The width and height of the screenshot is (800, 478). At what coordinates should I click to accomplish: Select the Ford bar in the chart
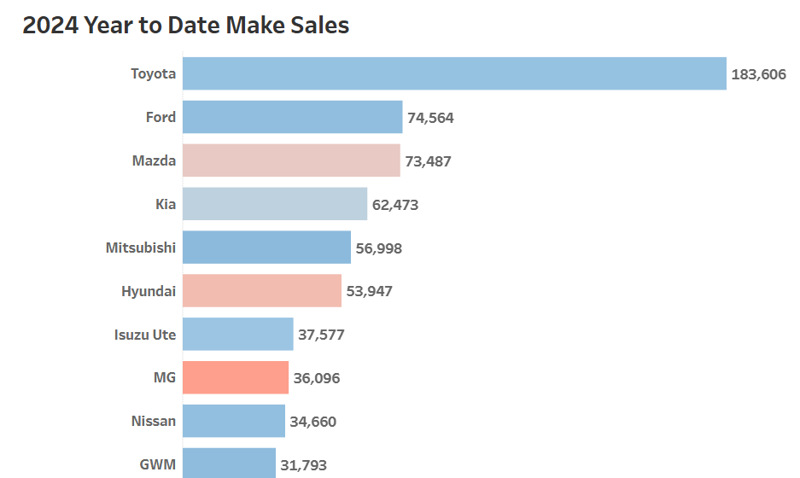tap(292, 117)
